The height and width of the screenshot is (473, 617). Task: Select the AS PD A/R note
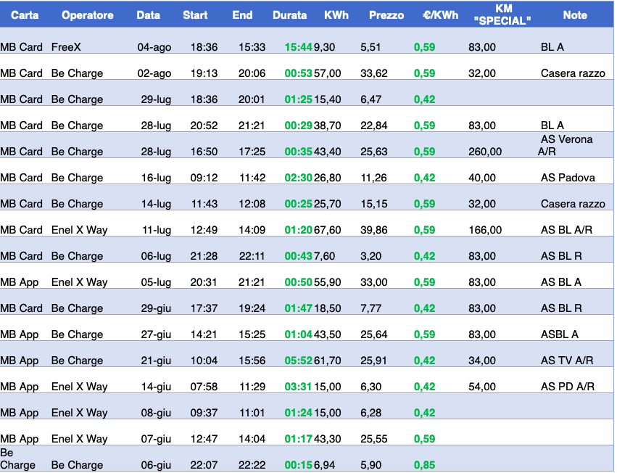[x=568, y=387]
